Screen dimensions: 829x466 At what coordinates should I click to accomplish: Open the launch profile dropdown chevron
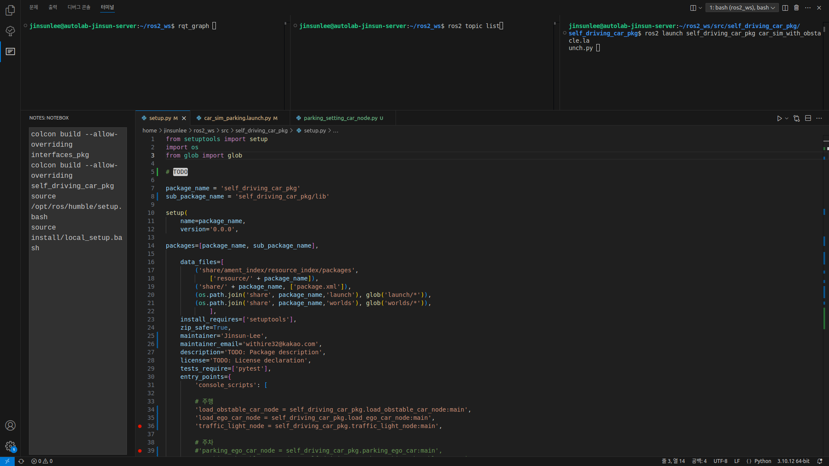(700, 8)
